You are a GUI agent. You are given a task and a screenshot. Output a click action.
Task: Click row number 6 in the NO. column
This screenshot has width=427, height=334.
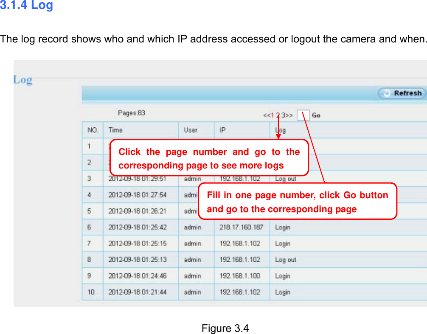pyautogui.click(x=89, y=227)
